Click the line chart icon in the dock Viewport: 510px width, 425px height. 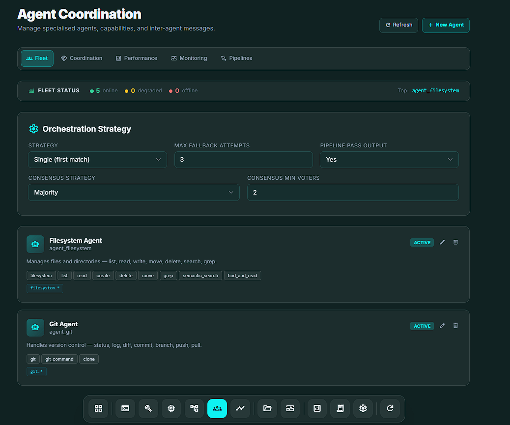click(240, 408)
